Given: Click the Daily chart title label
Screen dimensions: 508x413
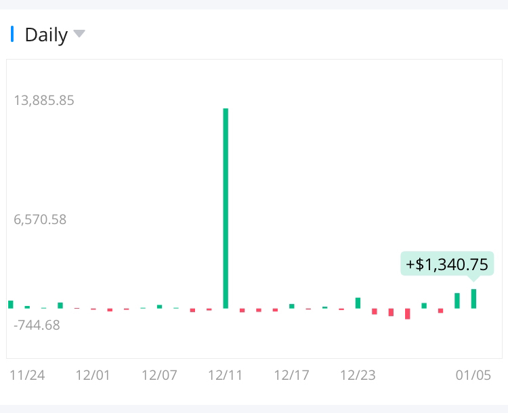Looking at the screenshot, I should [x=46, y=35].
